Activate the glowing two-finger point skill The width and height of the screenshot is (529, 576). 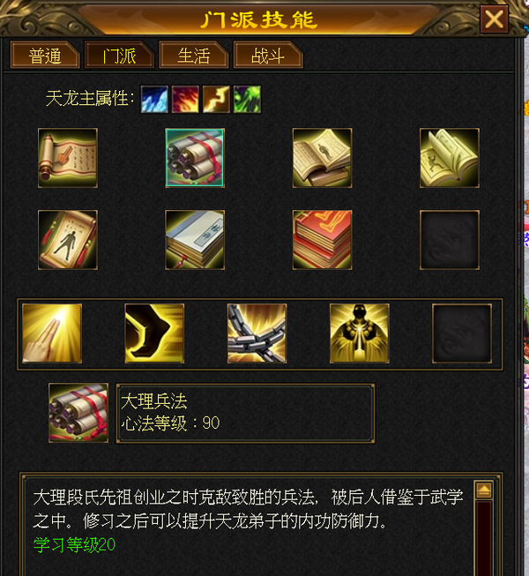coord(52,333)
